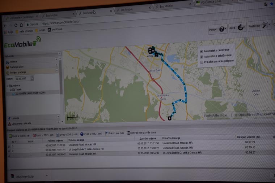Open the Postavke settings button

point(259,26)
